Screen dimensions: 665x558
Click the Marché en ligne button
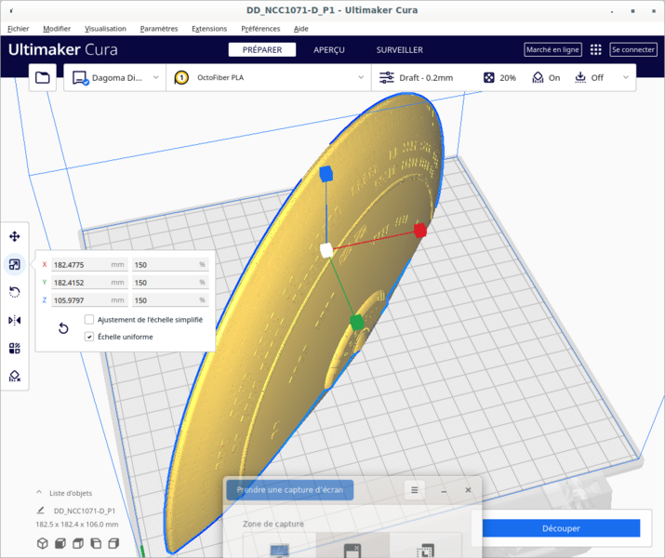click(x=552, y=49)
